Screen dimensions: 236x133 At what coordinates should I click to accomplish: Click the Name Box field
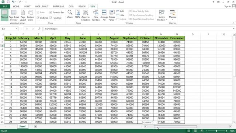8,29
